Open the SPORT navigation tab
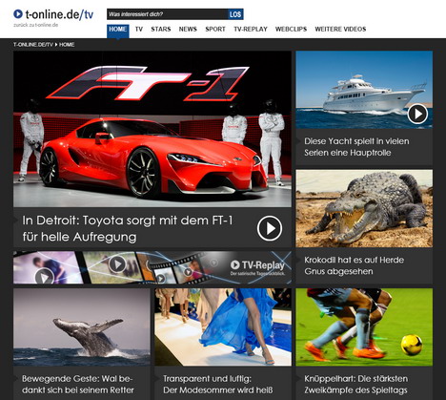 (215, 30)
